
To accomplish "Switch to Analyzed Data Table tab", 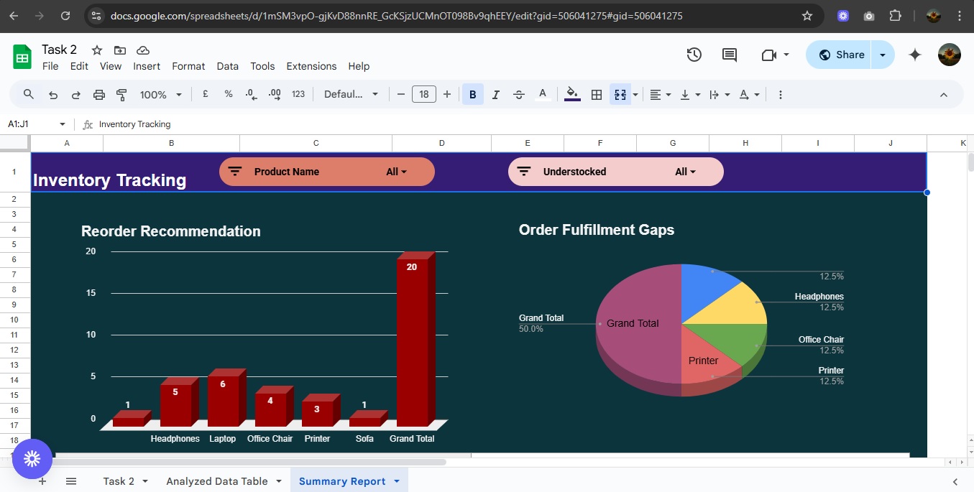I will point(216,481).
